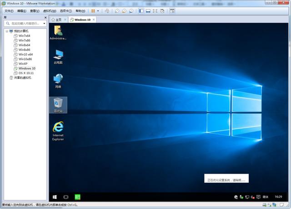Open the 查看(V) menu
This screenshot has width=291, height=209.
[35, 11]
